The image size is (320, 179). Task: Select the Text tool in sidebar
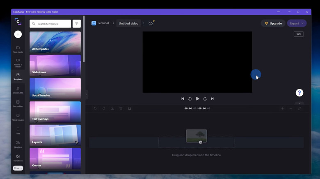point(18,131)
